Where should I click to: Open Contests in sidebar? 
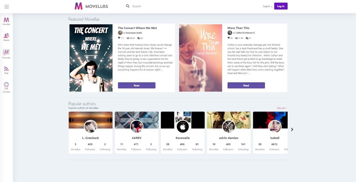coord(6,87)
